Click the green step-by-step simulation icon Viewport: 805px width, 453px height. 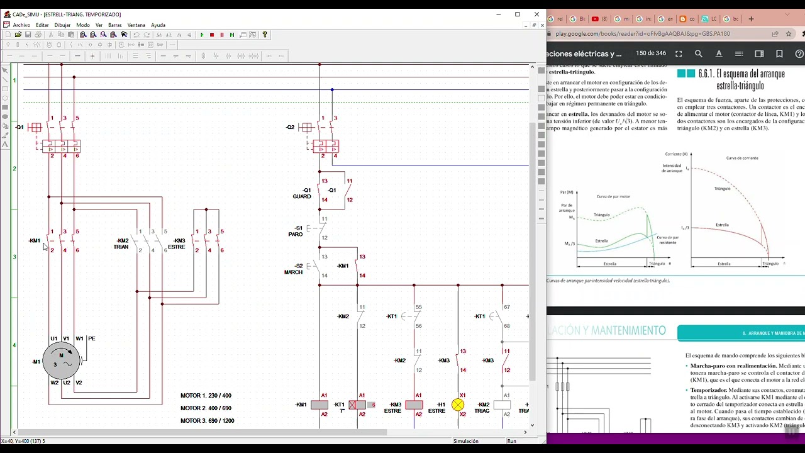click(232, 35)
